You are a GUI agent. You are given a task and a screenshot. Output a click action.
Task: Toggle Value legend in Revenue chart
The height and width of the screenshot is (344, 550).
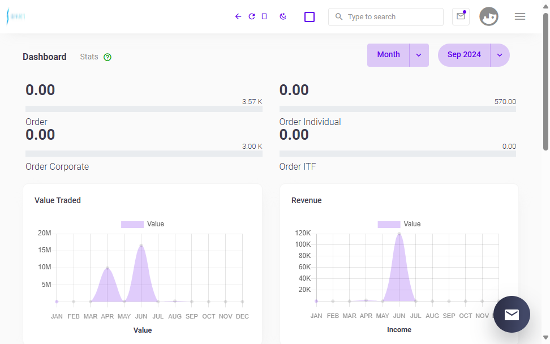[x=399, y=224]
